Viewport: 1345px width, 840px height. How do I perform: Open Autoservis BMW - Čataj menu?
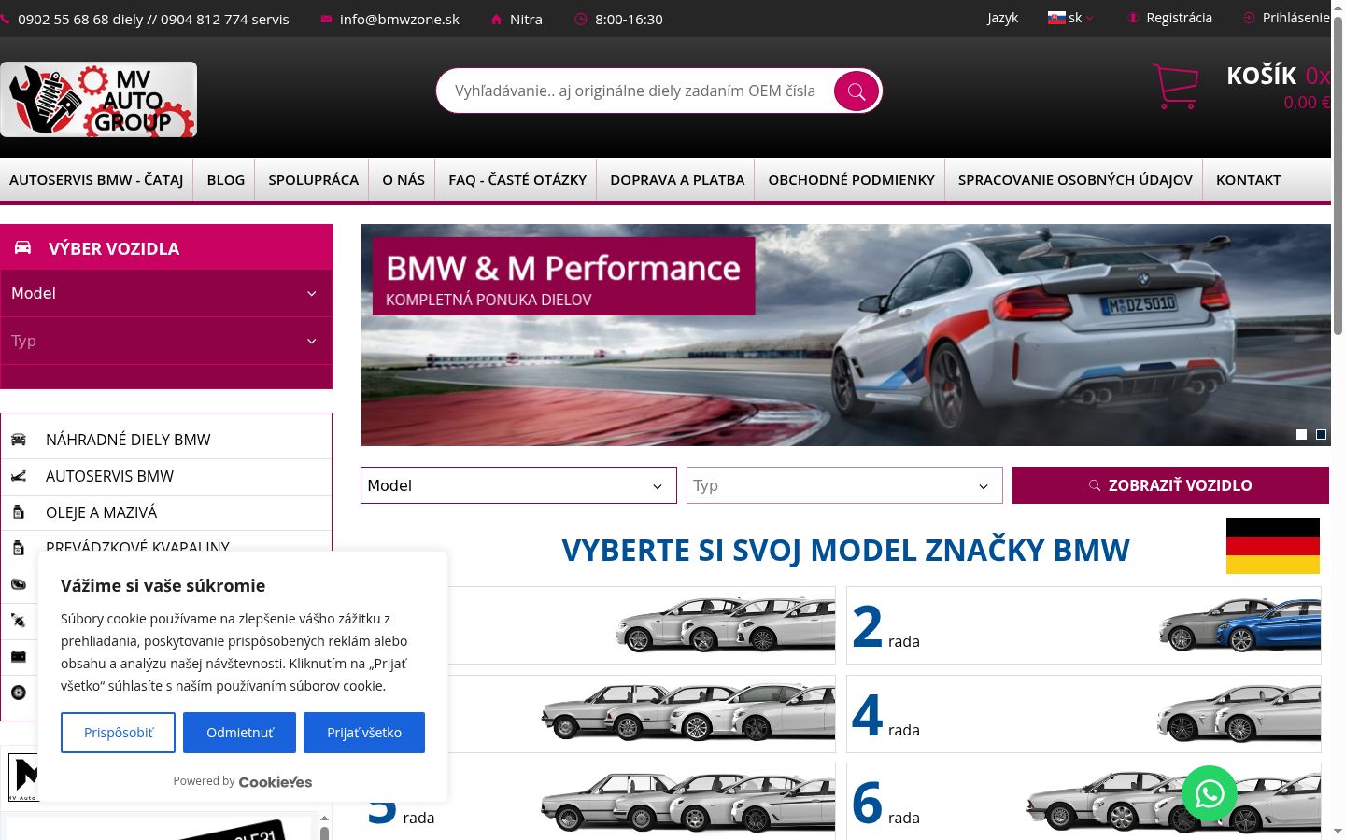click(x=96, y=180)
